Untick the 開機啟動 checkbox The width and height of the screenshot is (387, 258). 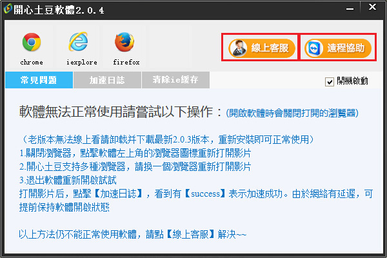click(329, 82)
